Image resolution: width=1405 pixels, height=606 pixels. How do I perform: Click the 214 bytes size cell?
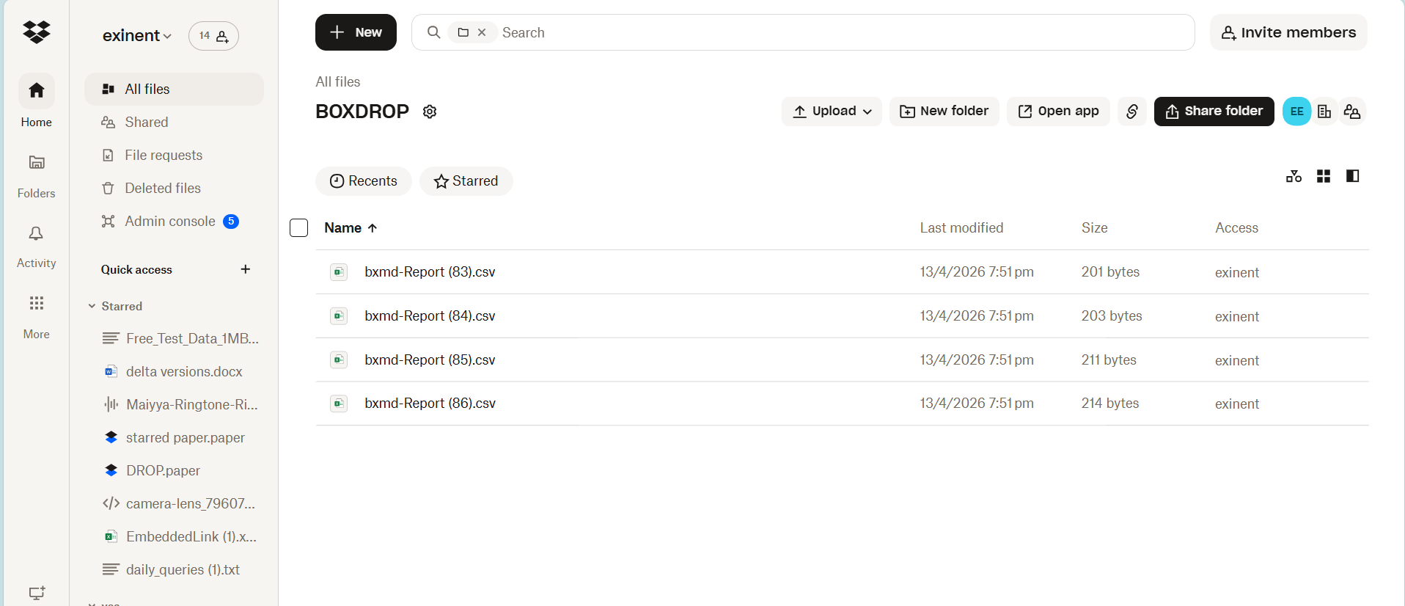click(x=1109, y=404)
